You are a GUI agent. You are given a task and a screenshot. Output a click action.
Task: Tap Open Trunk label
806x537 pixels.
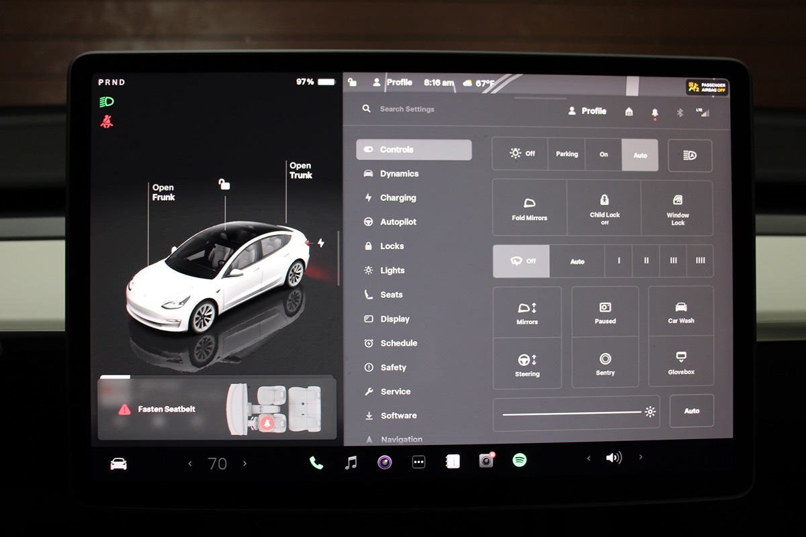pos(300,170)
